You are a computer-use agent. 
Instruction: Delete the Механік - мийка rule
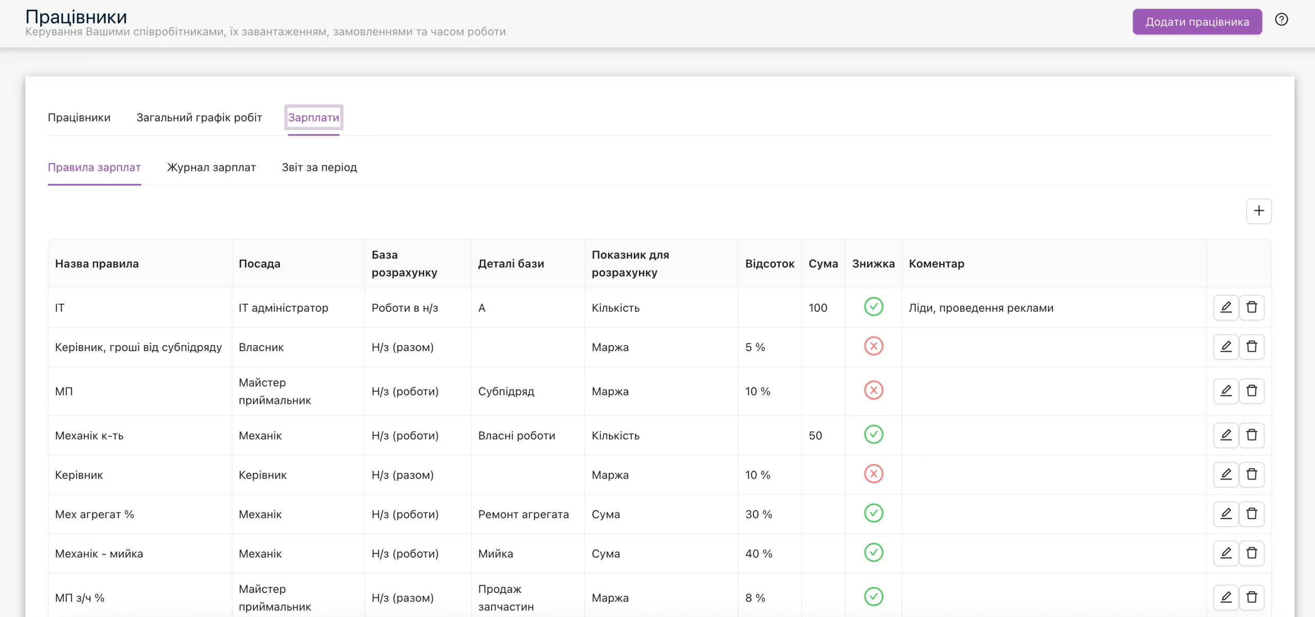coord(1252,553)
